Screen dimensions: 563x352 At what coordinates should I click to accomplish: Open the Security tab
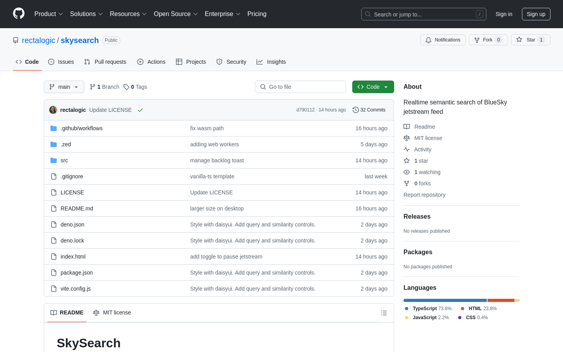(231, 62)
